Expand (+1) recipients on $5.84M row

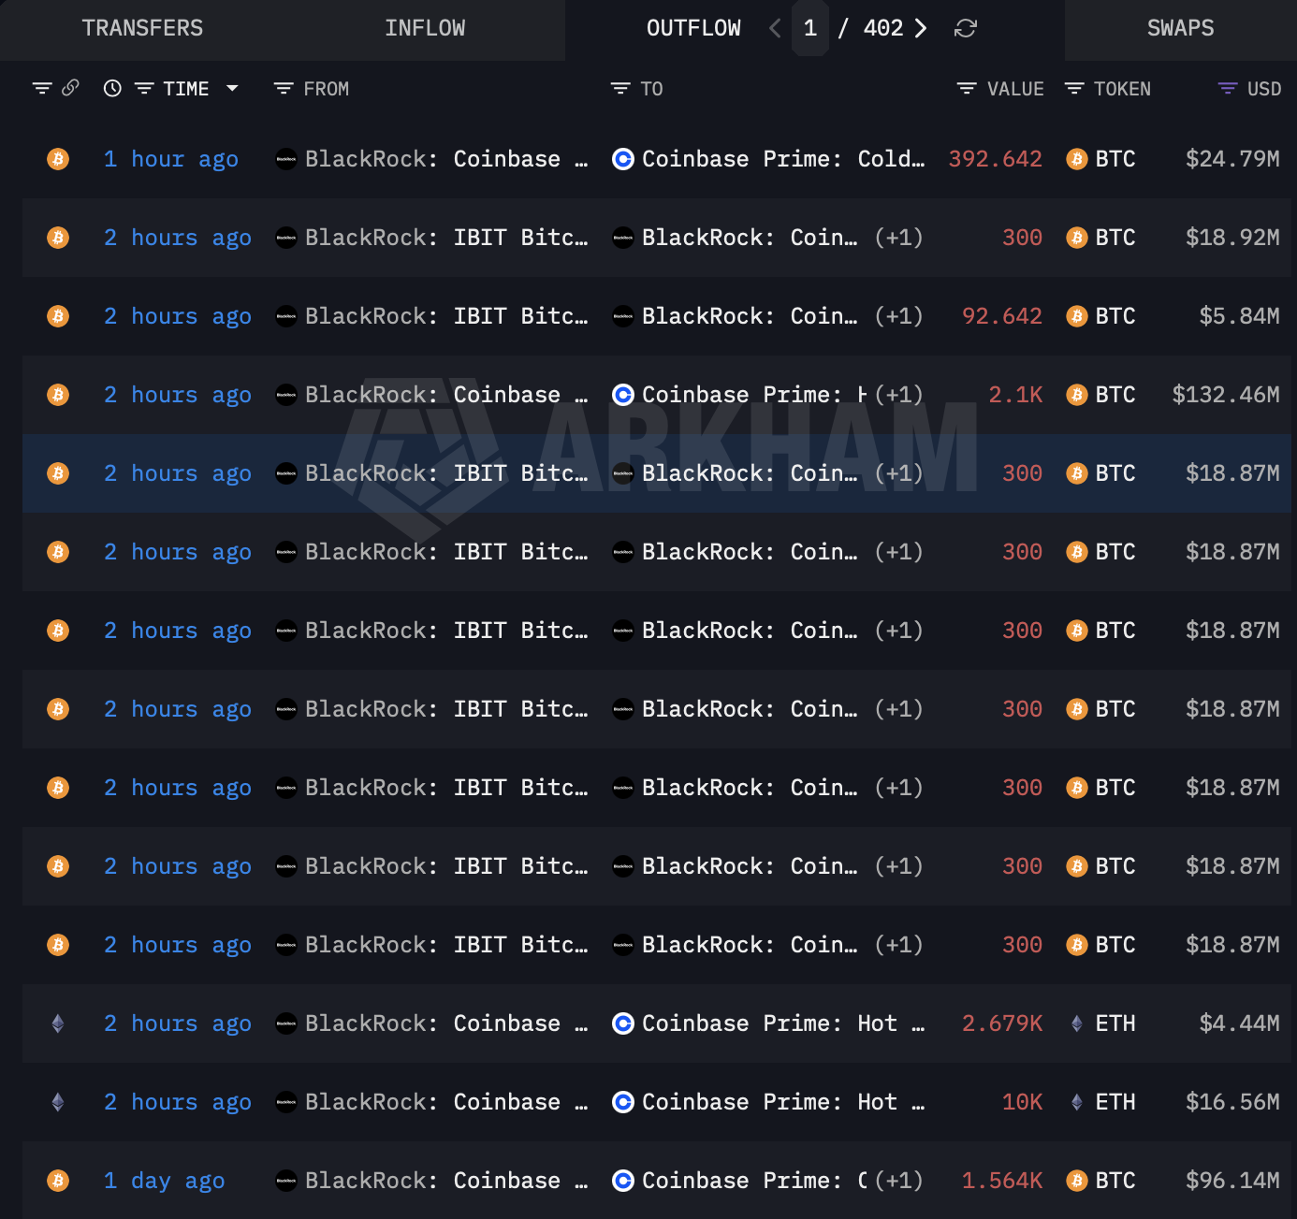(x=899, y=316)
